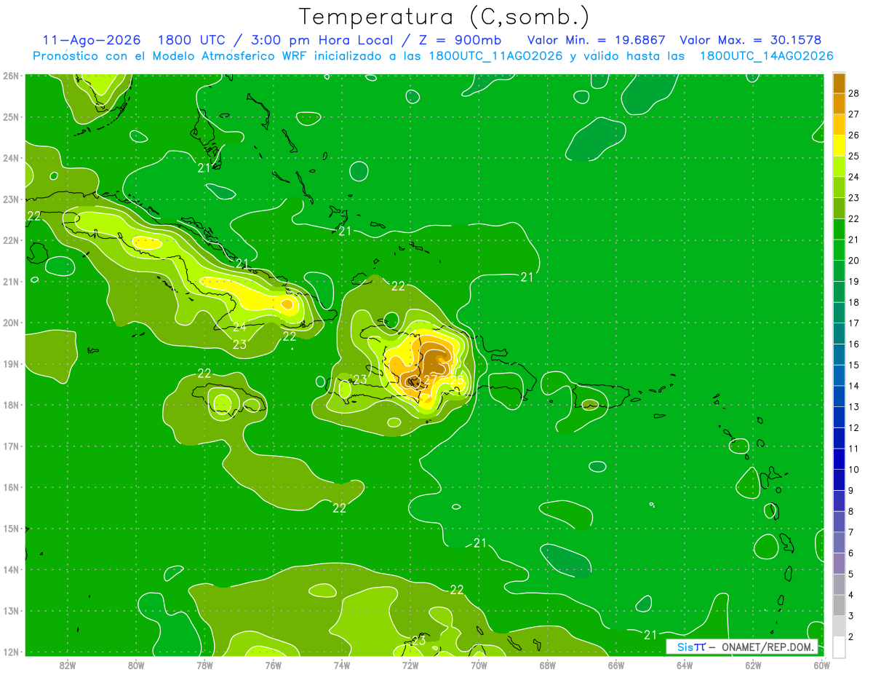
Task: Click the '1800UTC_14AGO2026' valid-until timestamp
Action: 766,56
